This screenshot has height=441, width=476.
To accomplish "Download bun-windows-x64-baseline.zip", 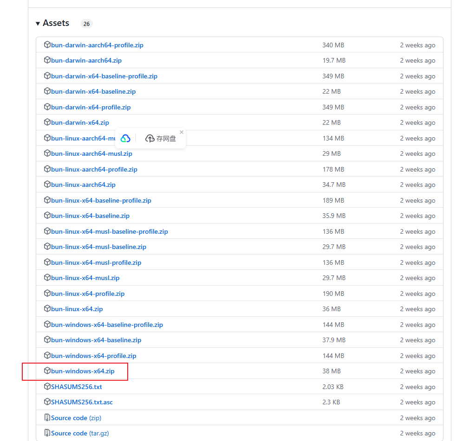I will [x=96, y=340].
